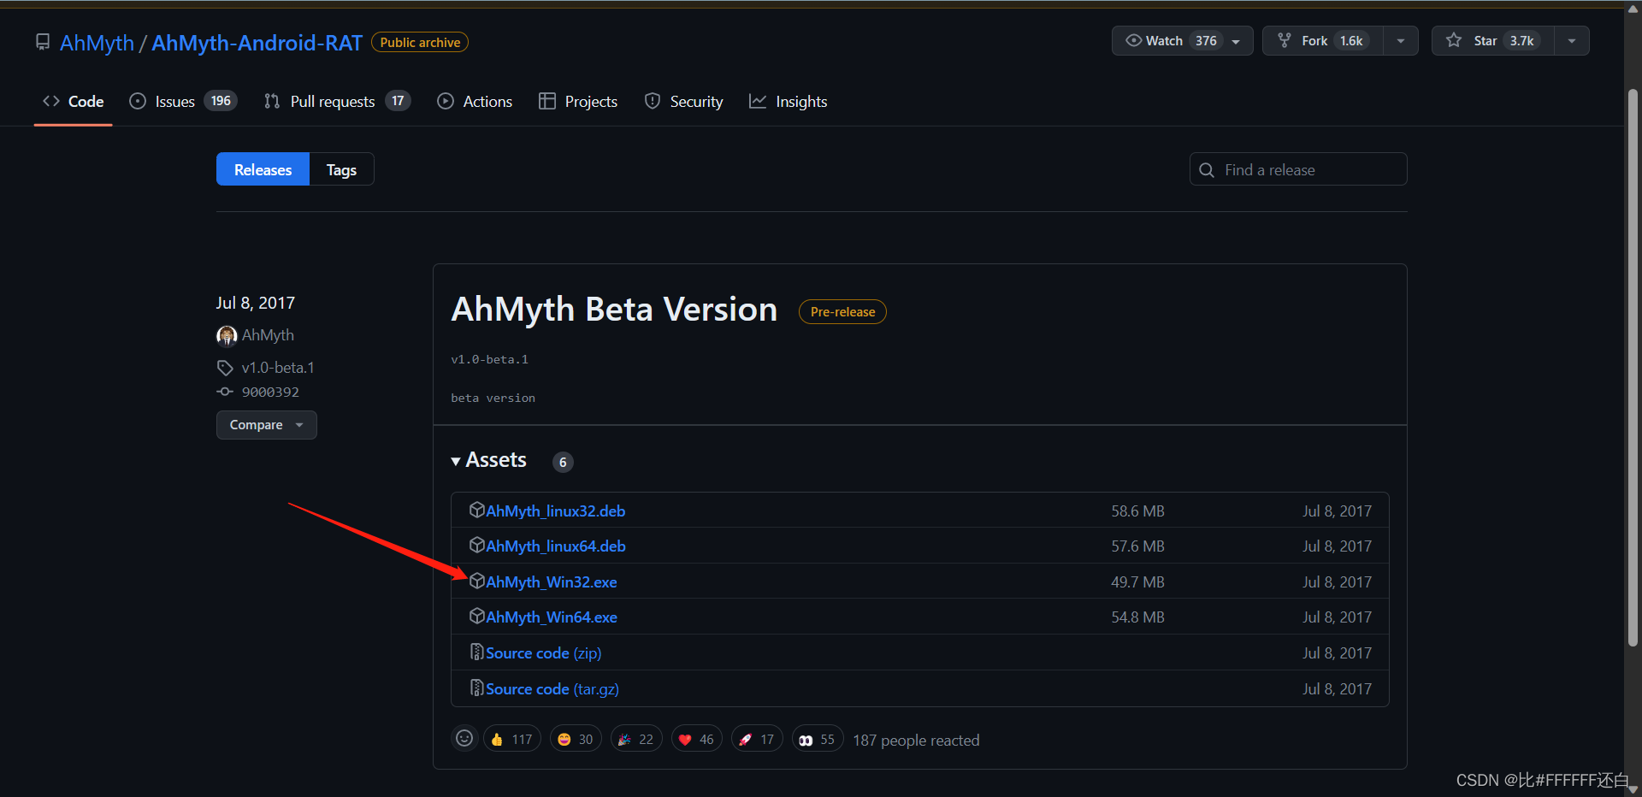Click the Public archive label
Image resolution: width=1642 pixels, height=797 pixels.
(x=420, y=43)
